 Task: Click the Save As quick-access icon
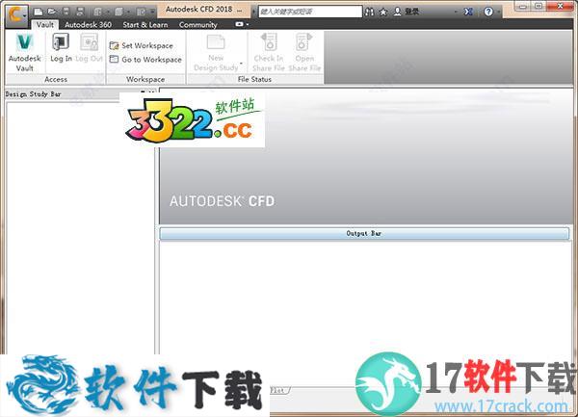pos(80,12)
